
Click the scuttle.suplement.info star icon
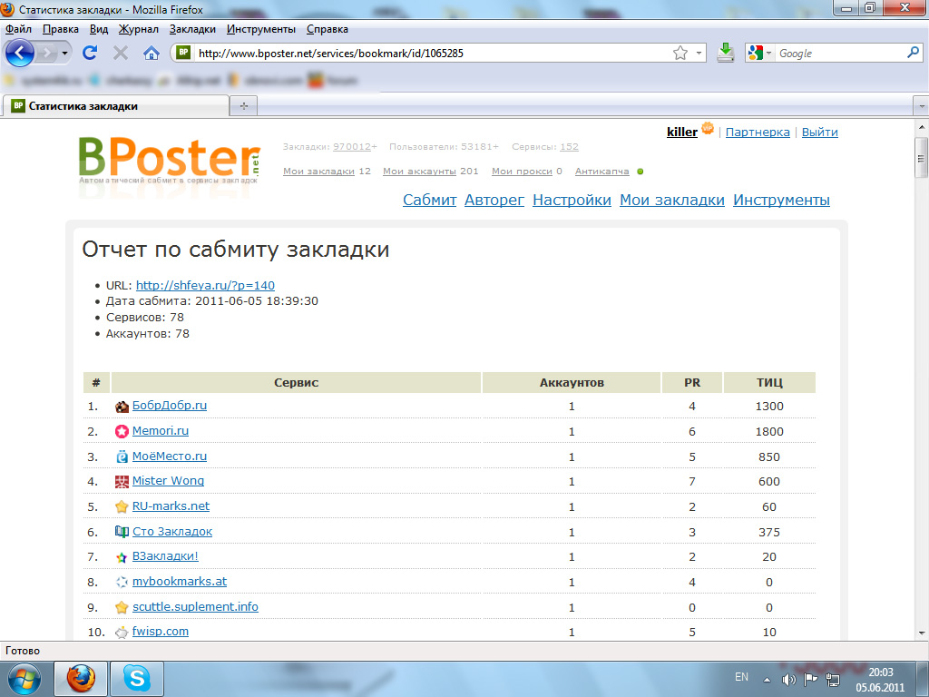(x=122, y=607)
